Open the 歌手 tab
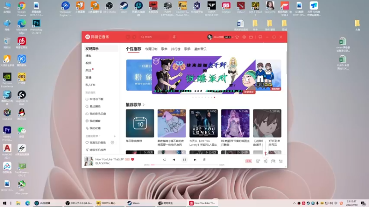The image size is (369, 207). coord(187,49)
